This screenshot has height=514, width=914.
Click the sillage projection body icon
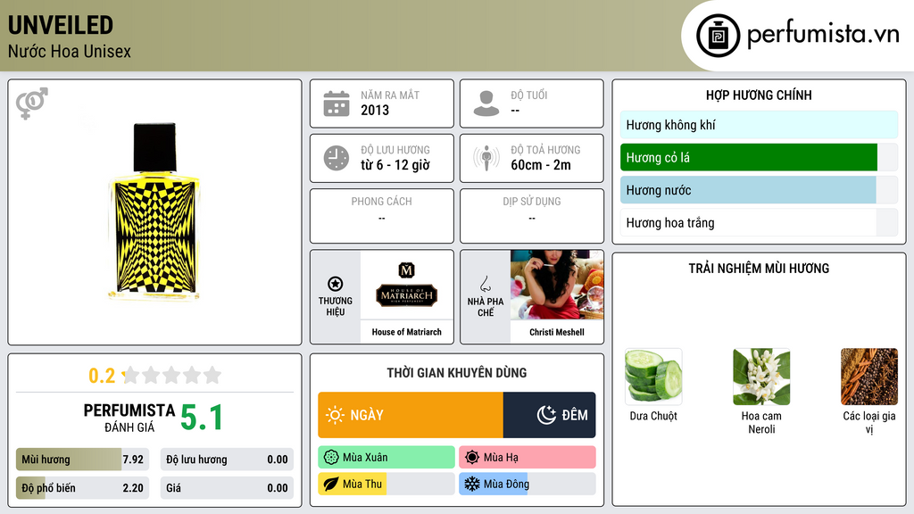coord(486,158)
